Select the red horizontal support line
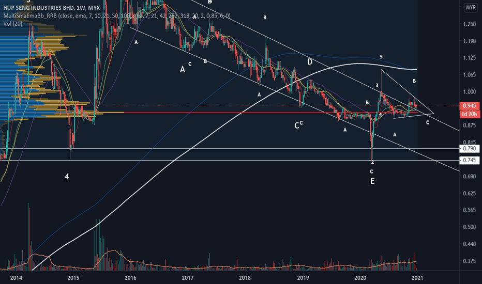 [x=270, y=113]
